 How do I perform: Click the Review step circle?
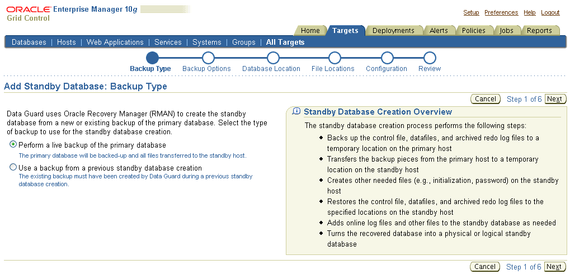click(x=430, y=58)
